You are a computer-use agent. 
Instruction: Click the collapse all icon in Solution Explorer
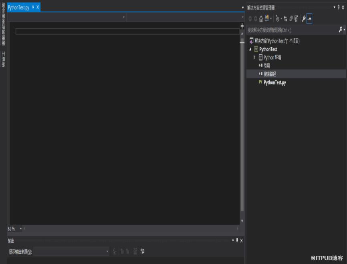[291, 19]
